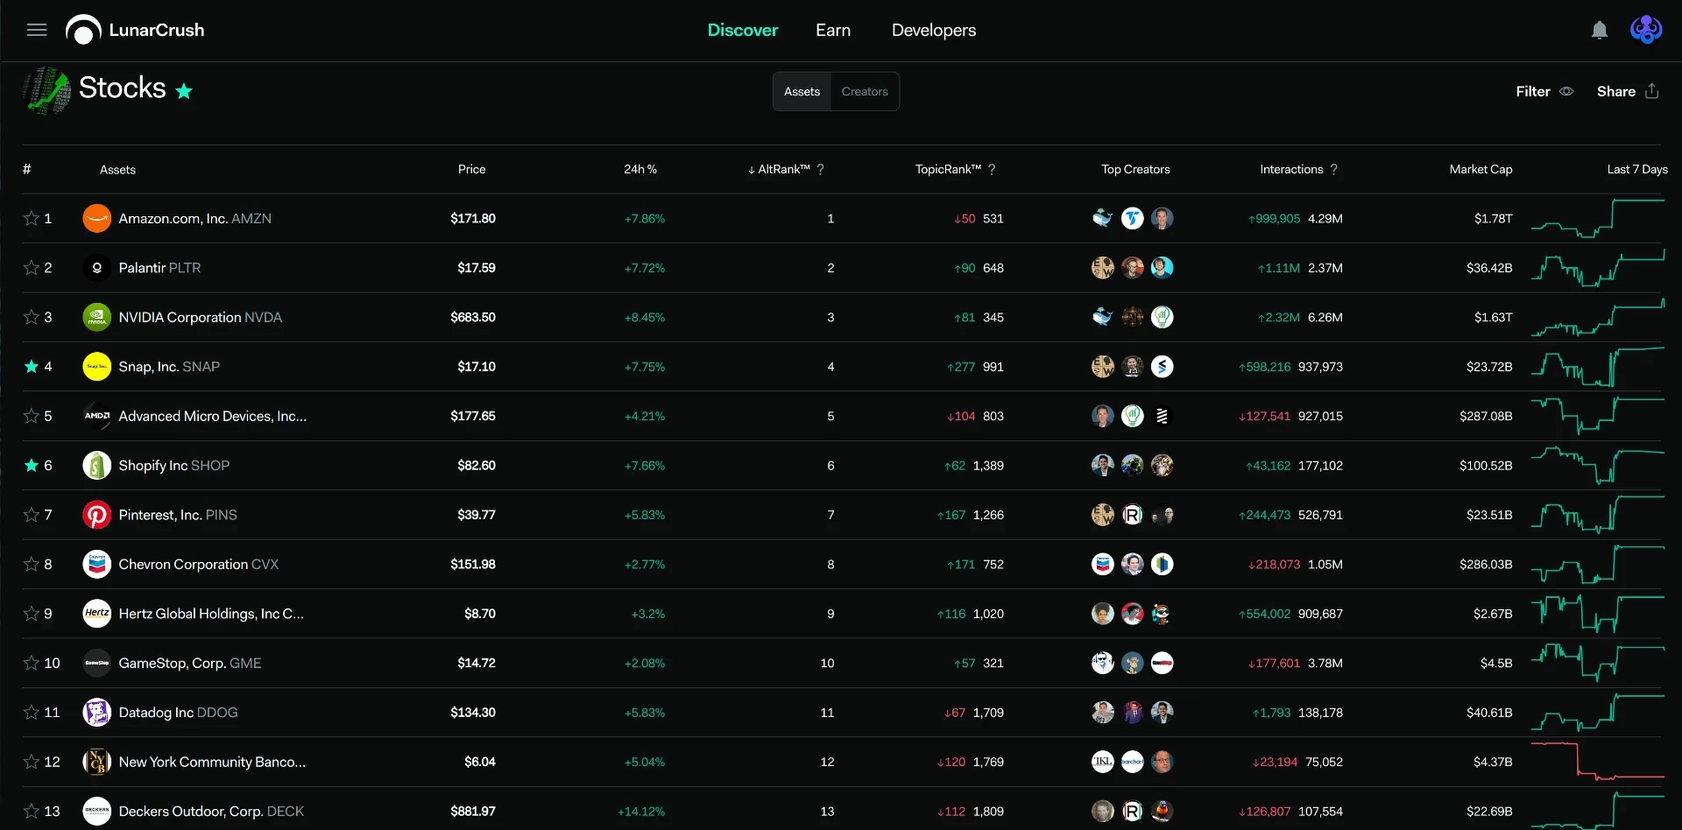Favorite the Palantir row star

click(x=32, y=268)
